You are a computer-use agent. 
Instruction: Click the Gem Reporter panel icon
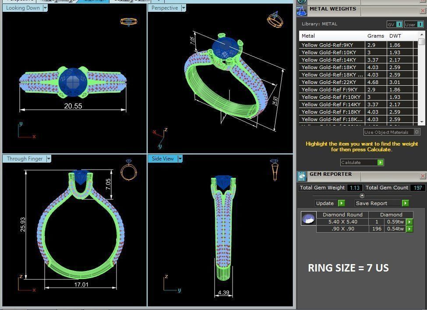click(301, 177)
